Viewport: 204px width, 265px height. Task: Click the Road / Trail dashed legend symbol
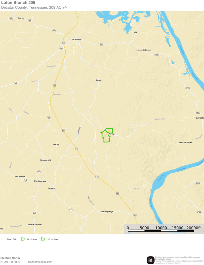coord(3,239)
